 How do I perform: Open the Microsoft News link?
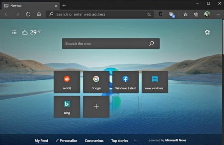point(175,140)
